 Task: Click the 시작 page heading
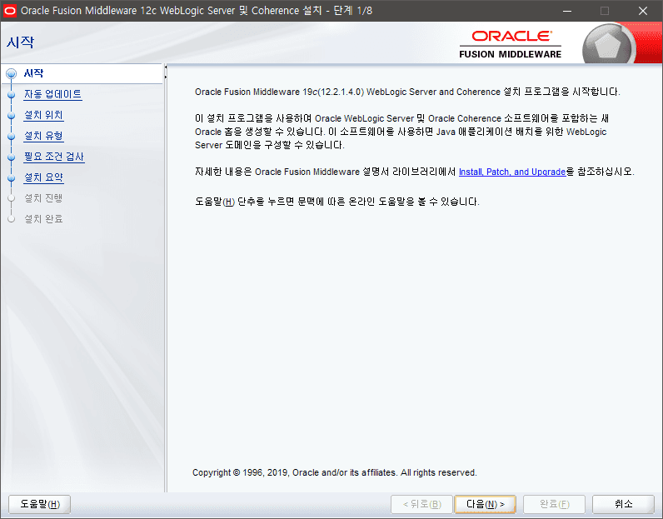click(x=20, y=42)
